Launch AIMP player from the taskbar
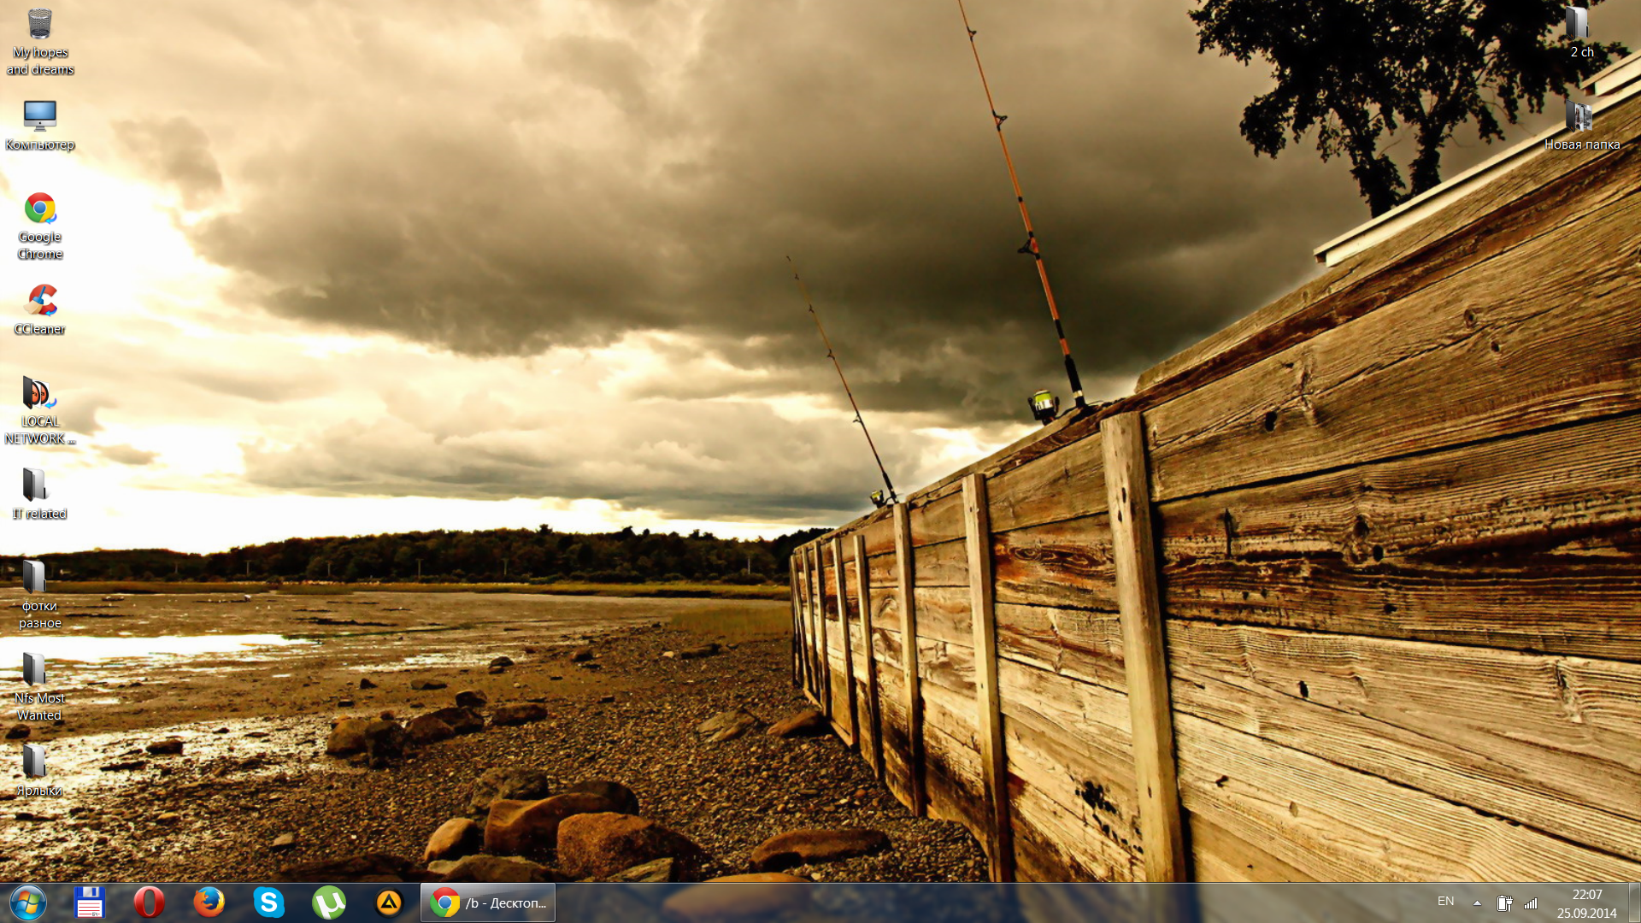Screen dimensions: 1641x923 [x=388, y=902]
